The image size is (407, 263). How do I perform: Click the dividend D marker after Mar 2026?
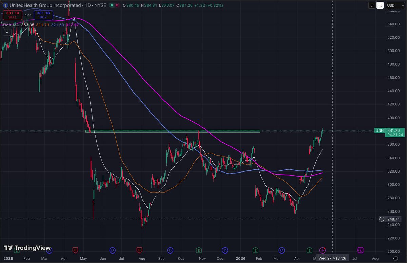[x=282, y=250]
